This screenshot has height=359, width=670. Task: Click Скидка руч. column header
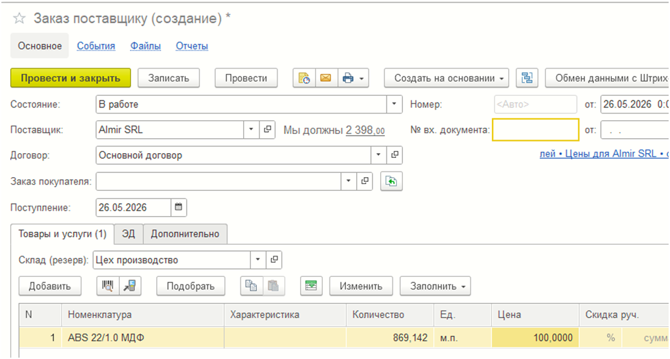(624, 315)
